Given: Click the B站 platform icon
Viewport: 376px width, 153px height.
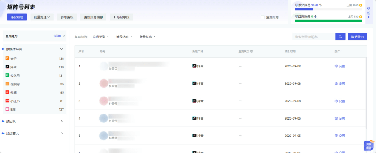Looking at the screenshot, I should pos(7,109).
